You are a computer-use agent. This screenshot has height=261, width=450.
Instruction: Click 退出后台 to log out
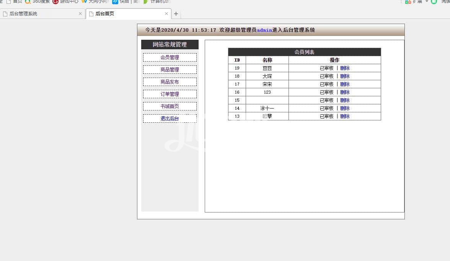pyautogui.click(x=170, y=118)
